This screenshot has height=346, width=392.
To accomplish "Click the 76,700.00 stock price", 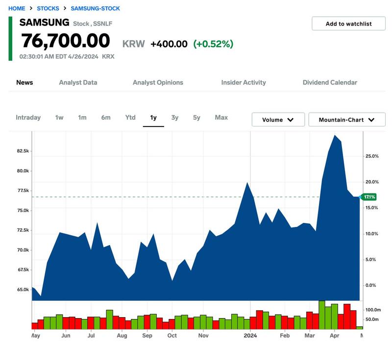I will click(66, 41).
